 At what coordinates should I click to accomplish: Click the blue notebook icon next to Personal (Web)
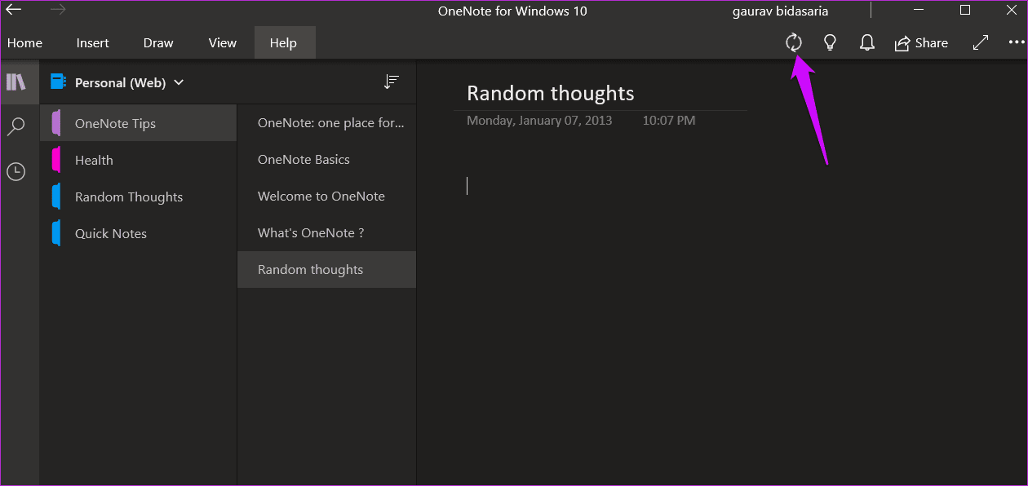pyautogui.click(x=58, y=82)
